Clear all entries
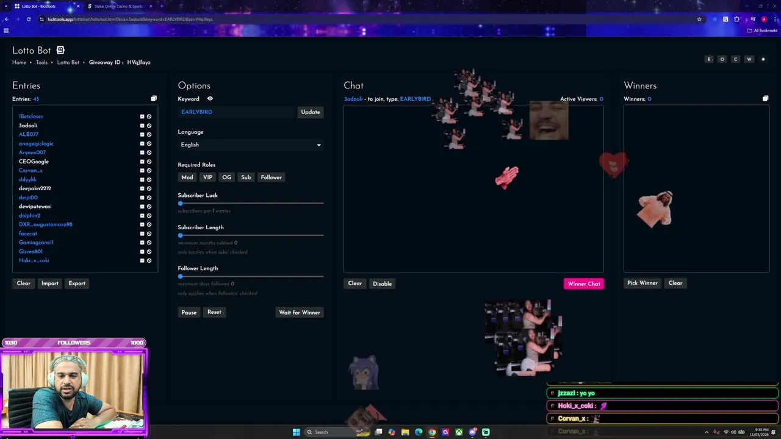This screenshot has height=439, width=781. click(24, 284)
